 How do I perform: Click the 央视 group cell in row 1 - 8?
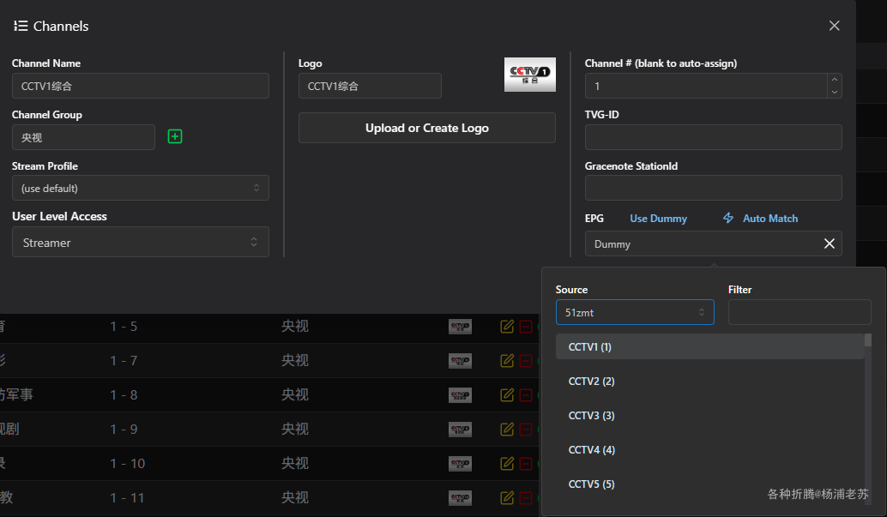pos(295,394)
